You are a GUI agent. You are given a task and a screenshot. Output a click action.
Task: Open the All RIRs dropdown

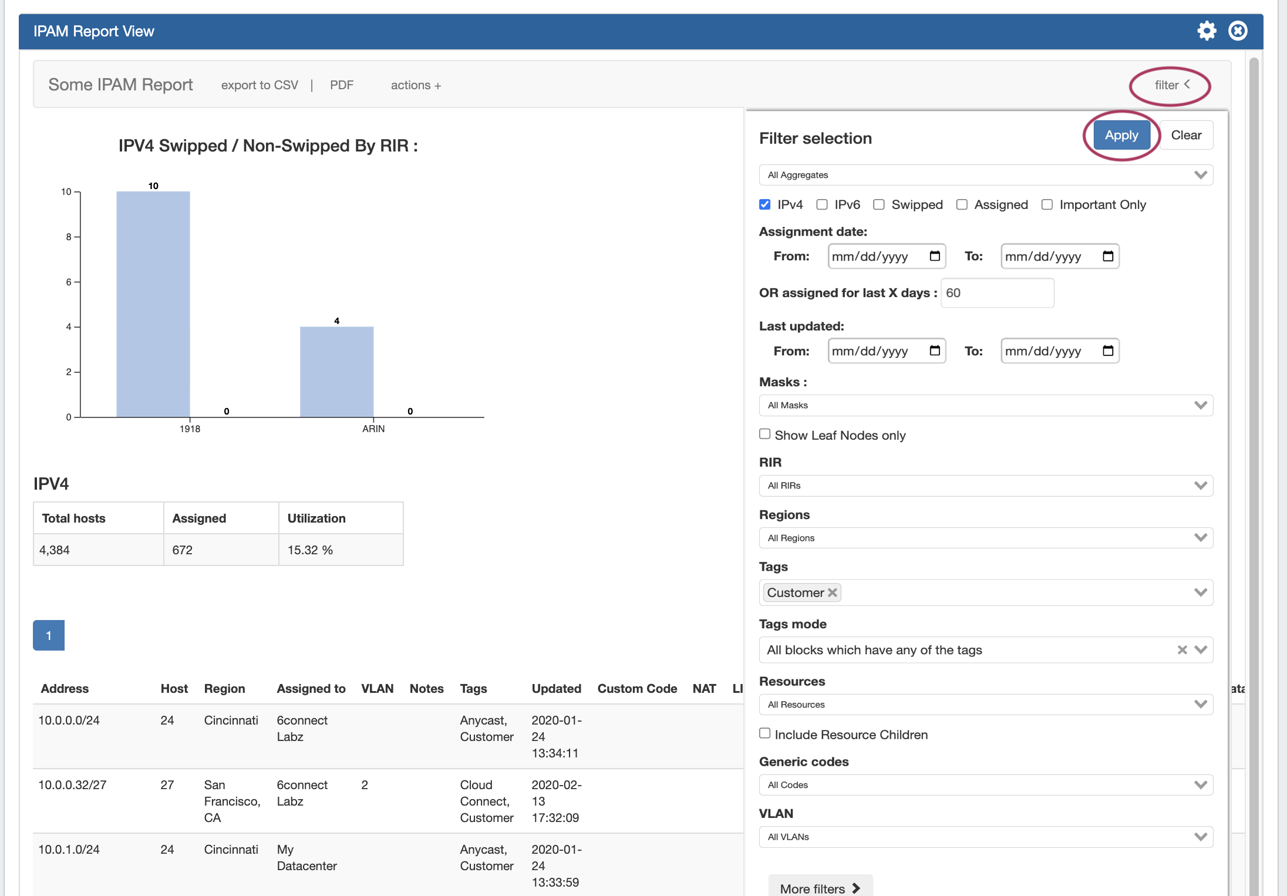click(986, 486)
